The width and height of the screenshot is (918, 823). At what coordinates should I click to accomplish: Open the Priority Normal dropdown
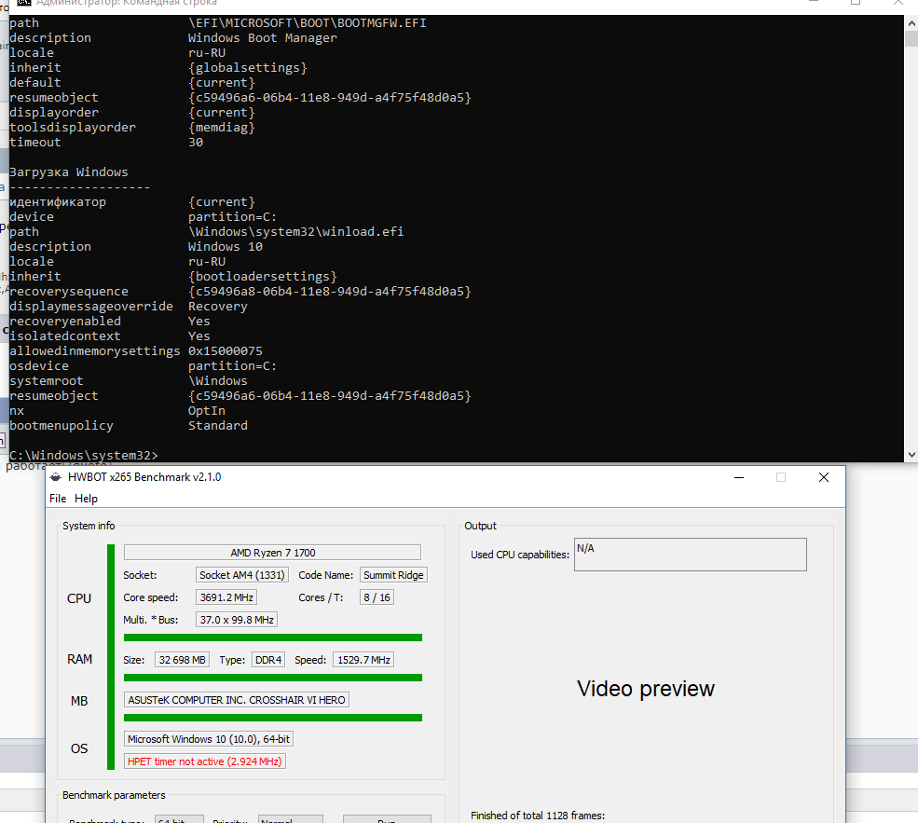coord(291,819)
